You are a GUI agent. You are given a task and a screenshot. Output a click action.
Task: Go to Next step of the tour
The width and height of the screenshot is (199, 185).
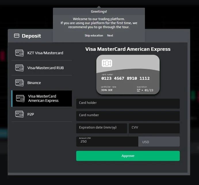point(110,36)
